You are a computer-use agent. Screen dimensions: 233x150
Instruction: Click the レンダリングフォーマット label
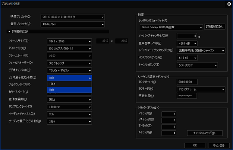(153, 21)
